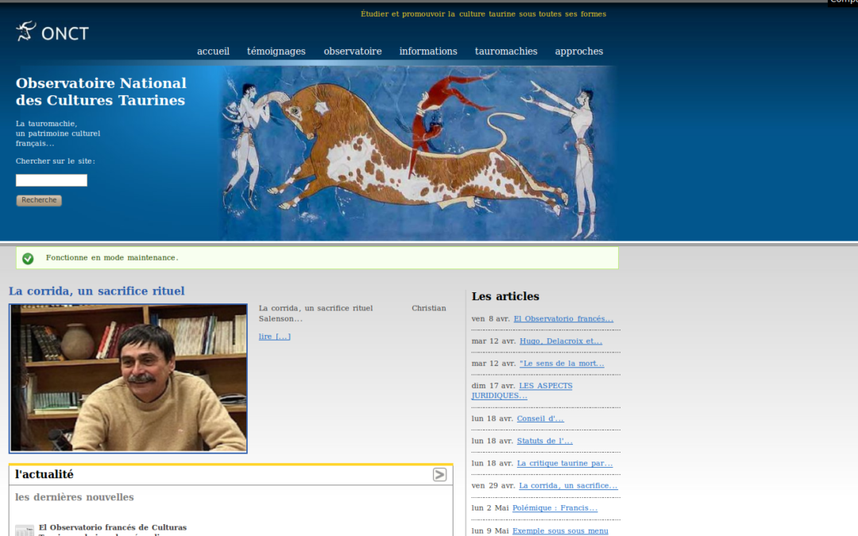
Task: Click 'Fonctionne en mode maintenance.' message
Action: point(112,257)
